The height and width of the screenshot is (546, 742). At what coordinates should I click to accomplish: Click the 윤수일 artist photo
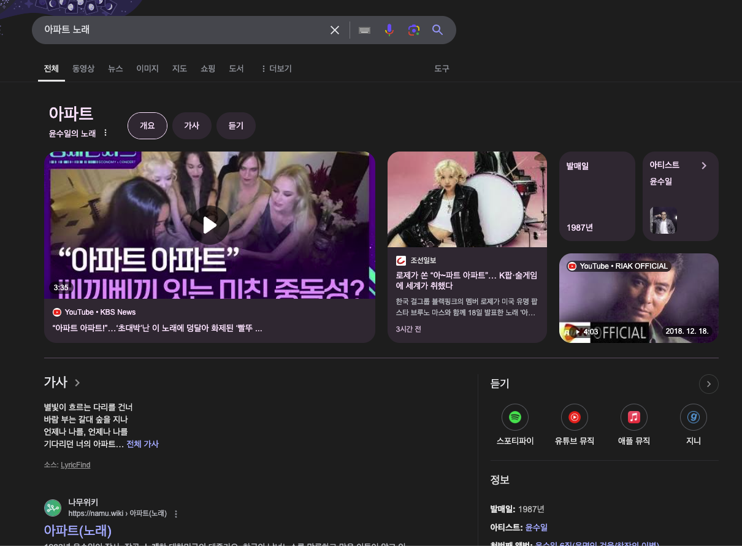tap(664, 220)
